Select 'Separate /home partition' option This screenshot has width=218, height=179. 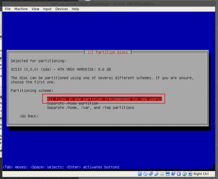pyautogui.click(x=72, y=103)
